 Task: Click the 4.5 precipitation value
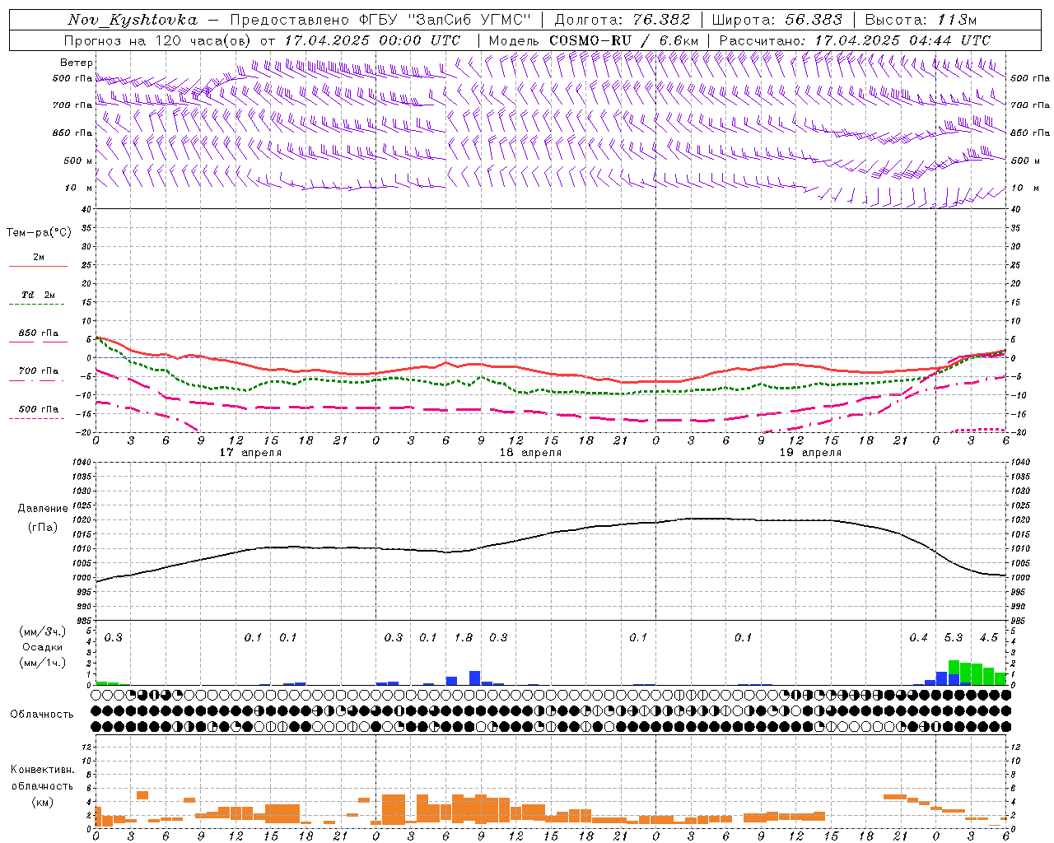click(988, 637)
